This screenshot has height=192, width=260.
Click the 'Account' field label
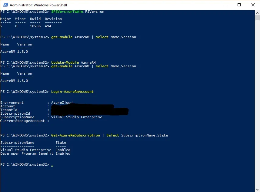tap(8, 106)
